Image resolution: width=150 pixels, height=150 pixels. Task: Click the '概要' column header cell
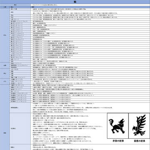90,7
